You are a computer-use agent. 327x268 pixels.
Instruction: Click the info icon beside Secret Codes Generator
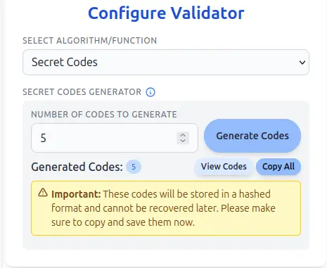tap(150, 92)
